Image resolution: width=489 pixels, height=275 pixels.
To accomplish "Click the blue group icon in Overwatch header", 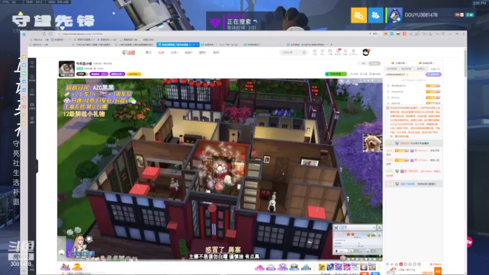I will 375,15.
